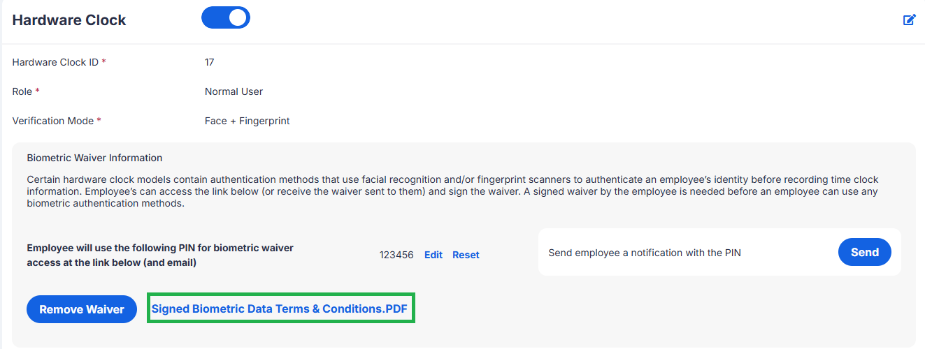
Task: Click the red asterisk beside Hardware Clock ID
Action: (x=104, y=61)
